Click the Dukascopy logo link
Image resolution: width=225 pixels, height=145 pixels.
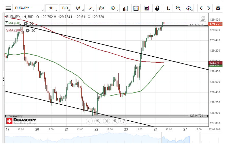click(21, 121)
